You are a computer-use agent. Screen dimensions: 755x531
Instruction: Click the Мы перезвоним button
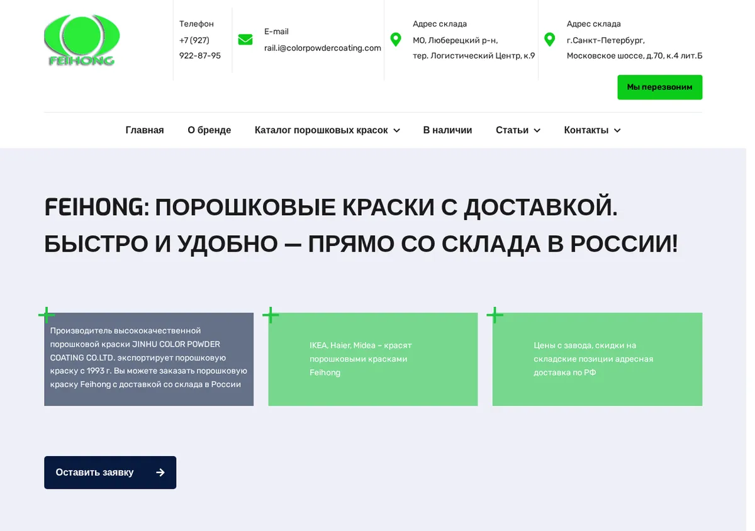click(x=660, y=87)
